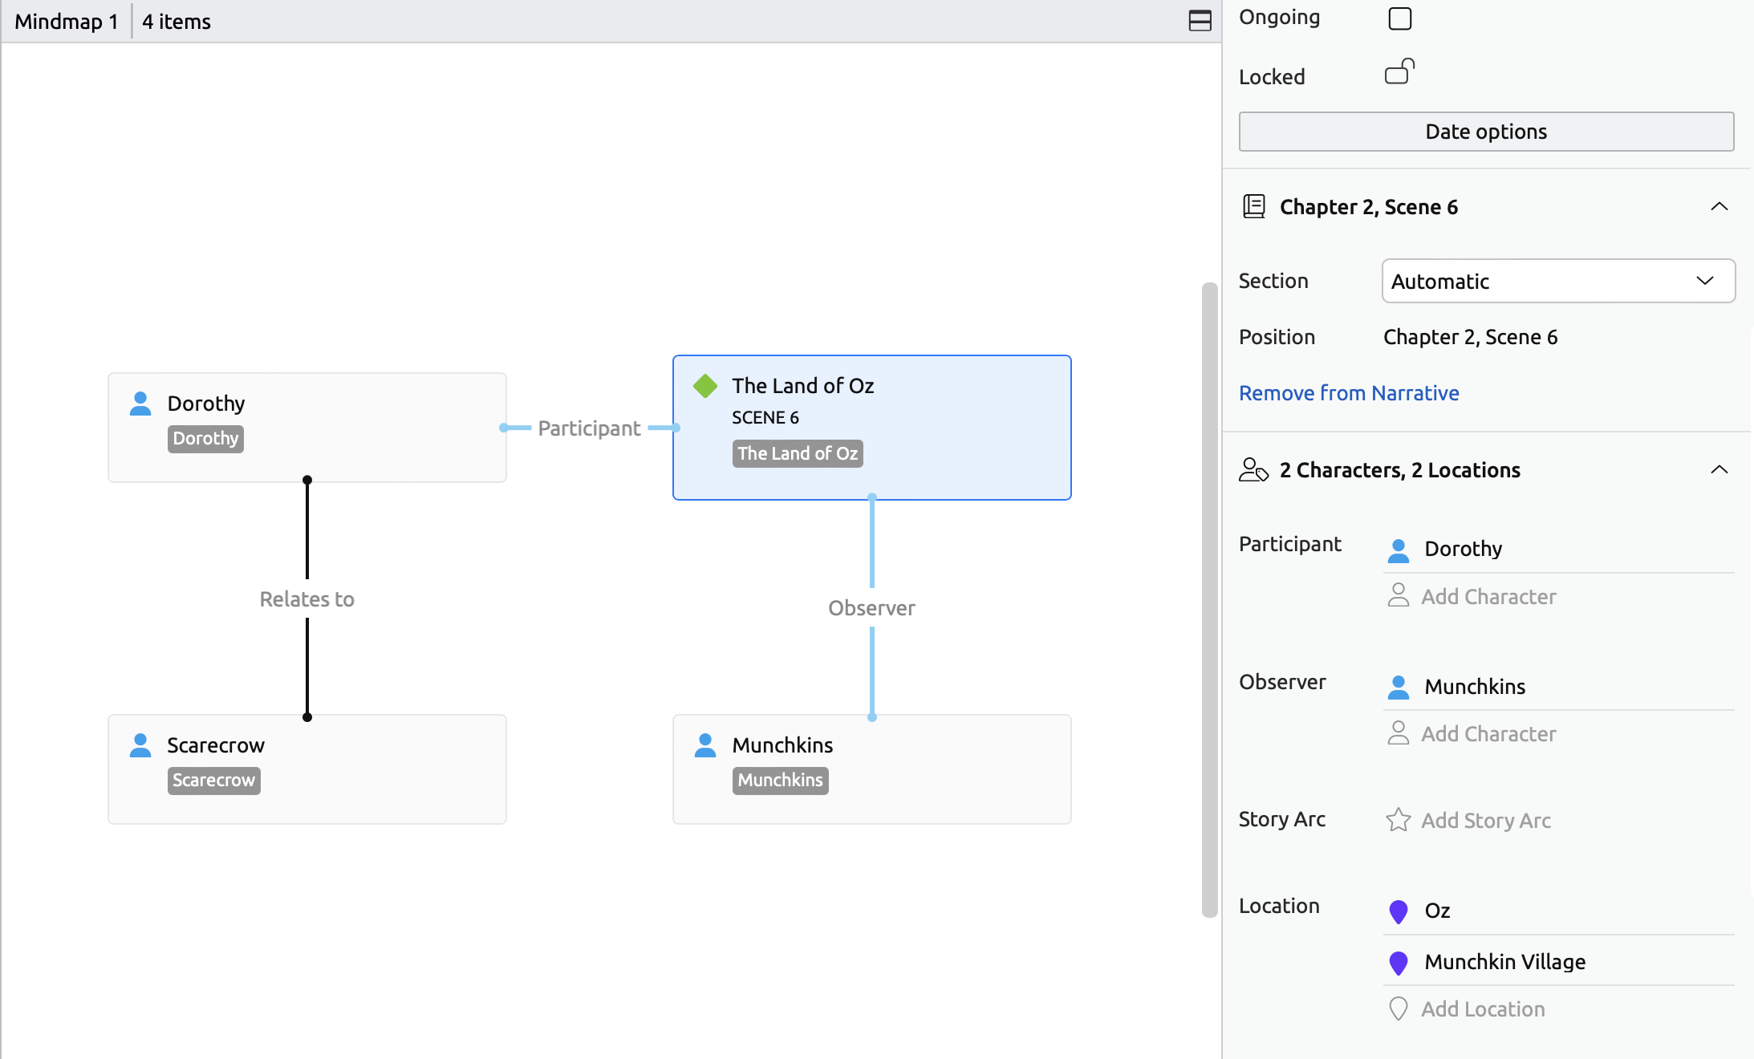Click the Participant connection label
1754x1059 pixels.
coord(589,428)
